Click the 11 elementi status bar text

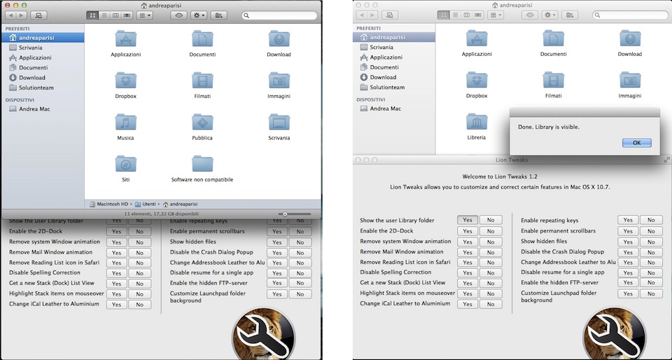pos(162,214)
